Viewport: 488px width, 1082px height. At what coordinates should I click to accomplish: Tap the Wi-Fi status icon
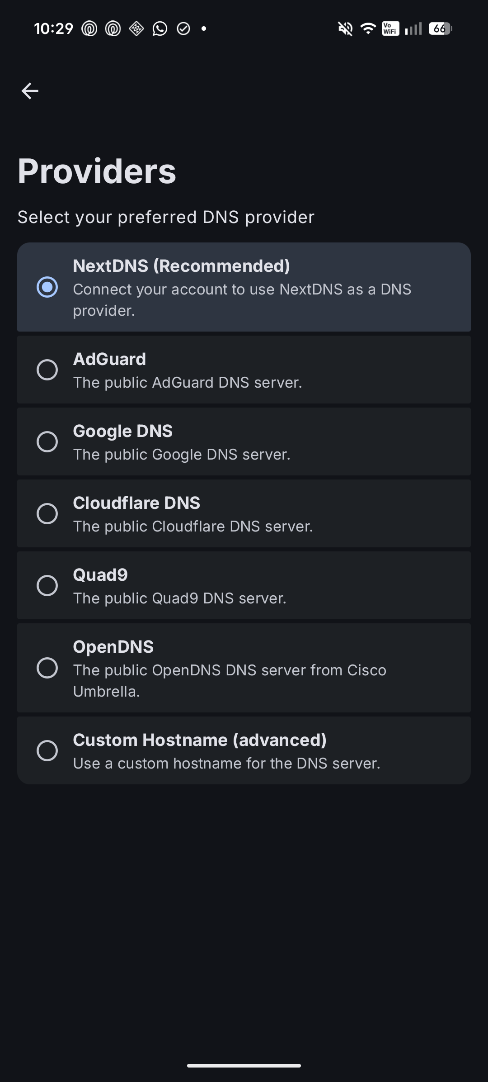(368, 29)
